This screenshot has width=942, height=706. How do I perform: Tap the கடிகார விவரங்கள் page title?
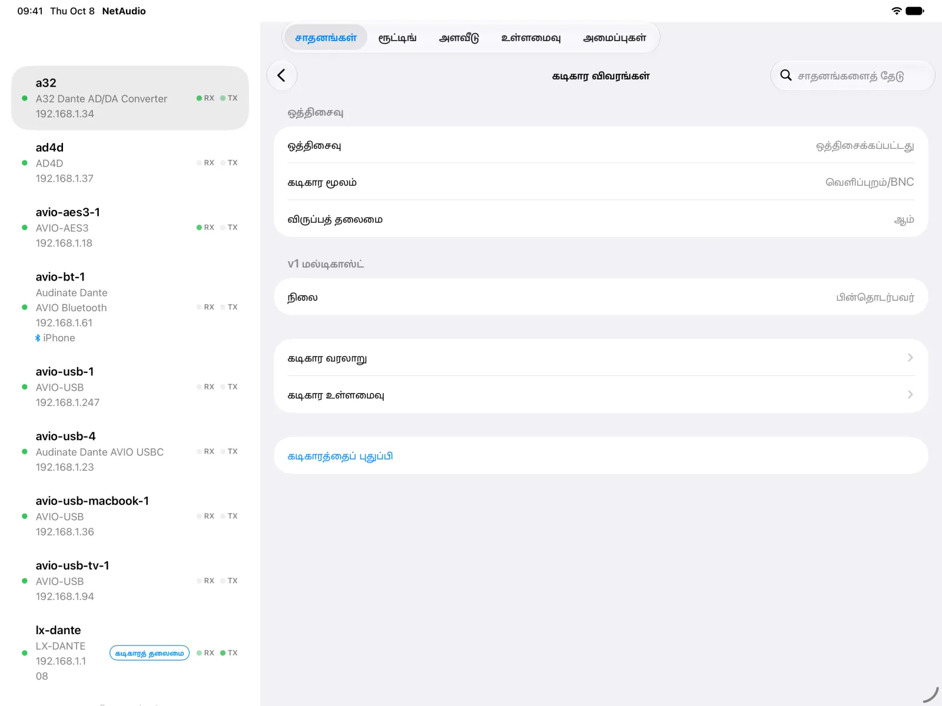click(601, 76)
